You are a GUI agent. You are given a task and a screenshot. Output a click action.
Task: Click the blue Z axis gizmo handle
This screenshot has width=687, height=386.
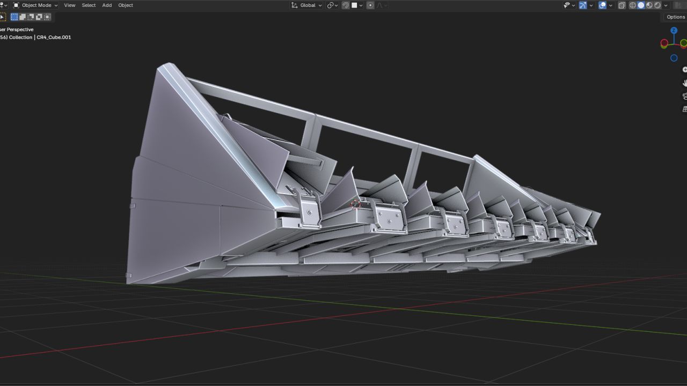click(x=674, y=31)
